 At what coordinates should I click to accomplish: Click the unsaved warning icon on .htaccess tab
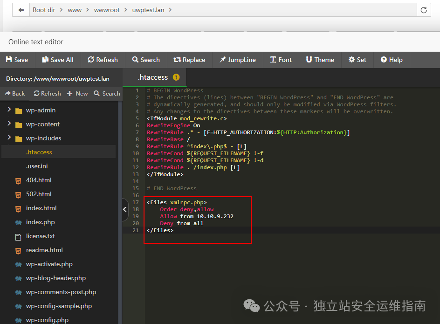176,77
